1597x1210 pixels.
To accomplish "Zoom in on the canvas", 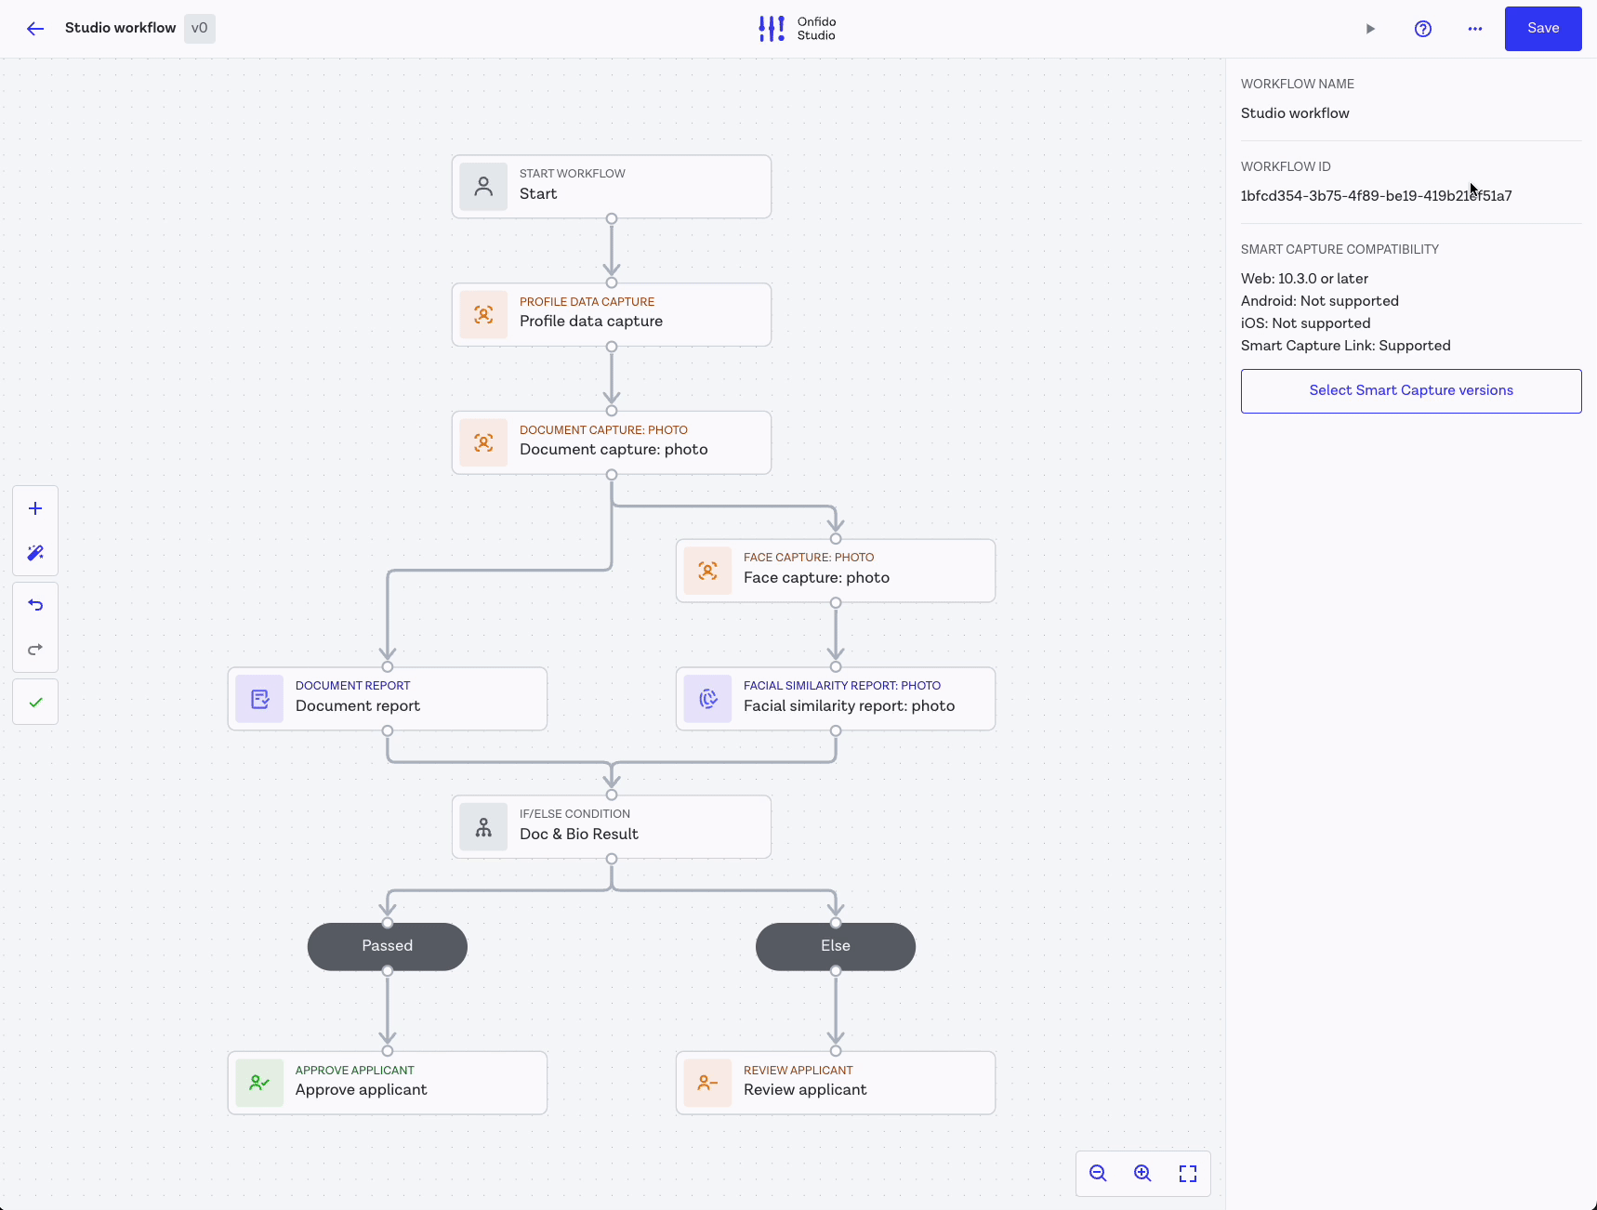I will (1142, 1174).
